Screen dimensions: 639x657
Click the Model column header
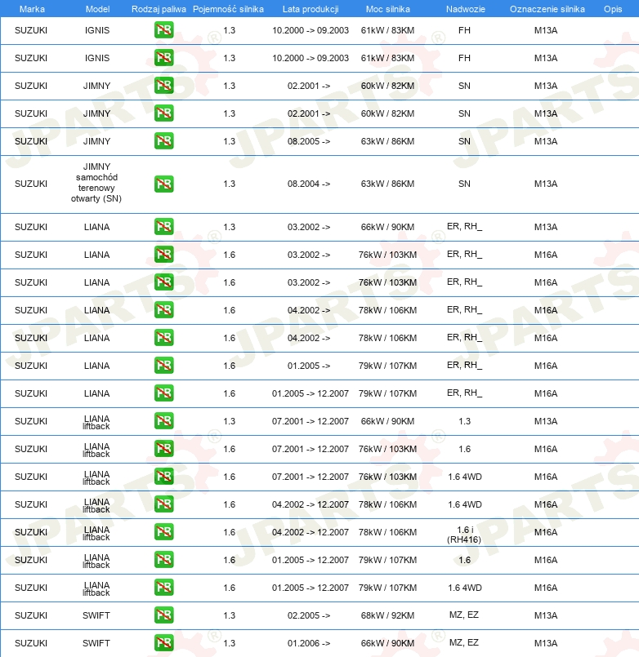[x=97, y=9]
